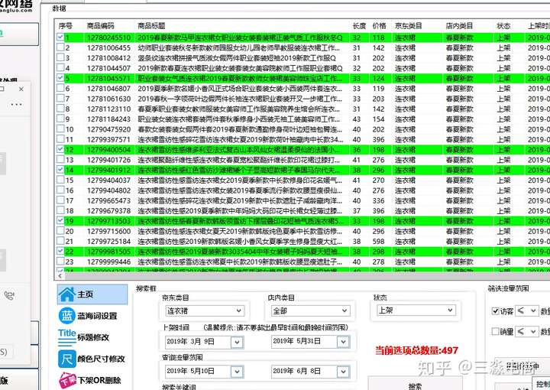Click product code 12799725184
The width and height of the screenshot is (550, 390).
[x=108, y=241]
